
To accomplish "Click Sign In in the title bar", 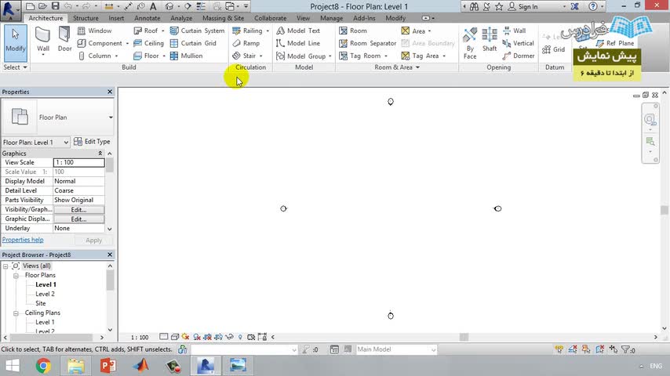I will pos(523,6).
